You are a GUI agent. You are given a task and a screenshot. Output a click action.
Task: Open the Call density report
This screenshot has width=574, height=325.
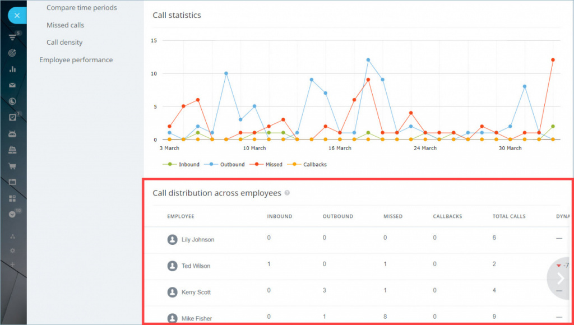point(64,43)
